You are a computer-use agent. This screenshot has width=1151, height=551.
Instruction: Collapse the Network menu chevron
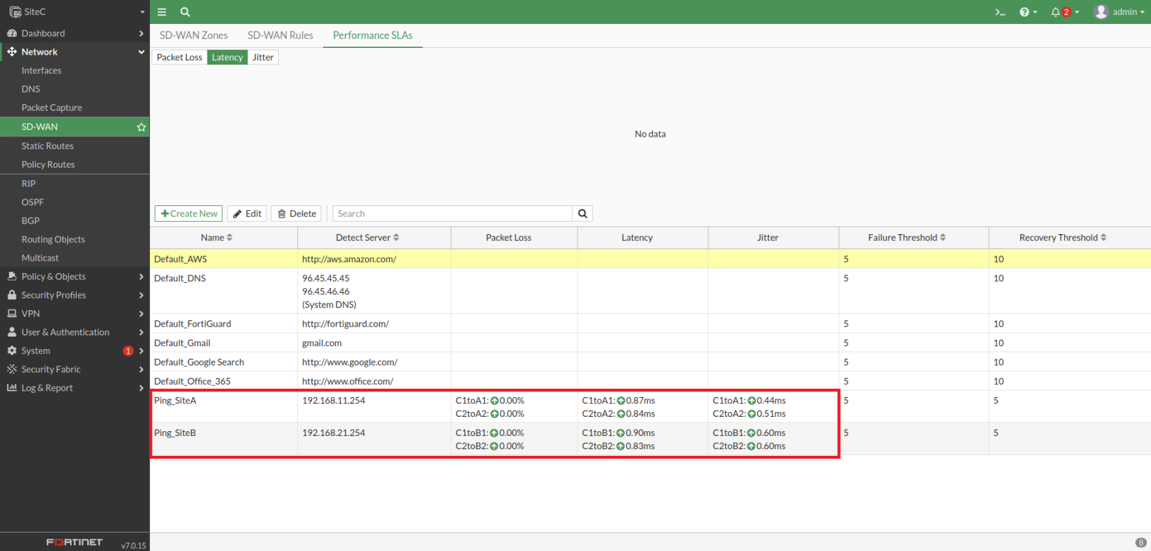[141, 51]
